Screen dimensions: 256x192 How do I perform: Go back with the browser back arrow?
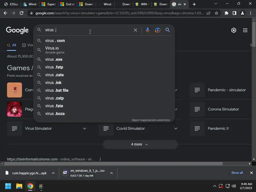coord(5,13)
